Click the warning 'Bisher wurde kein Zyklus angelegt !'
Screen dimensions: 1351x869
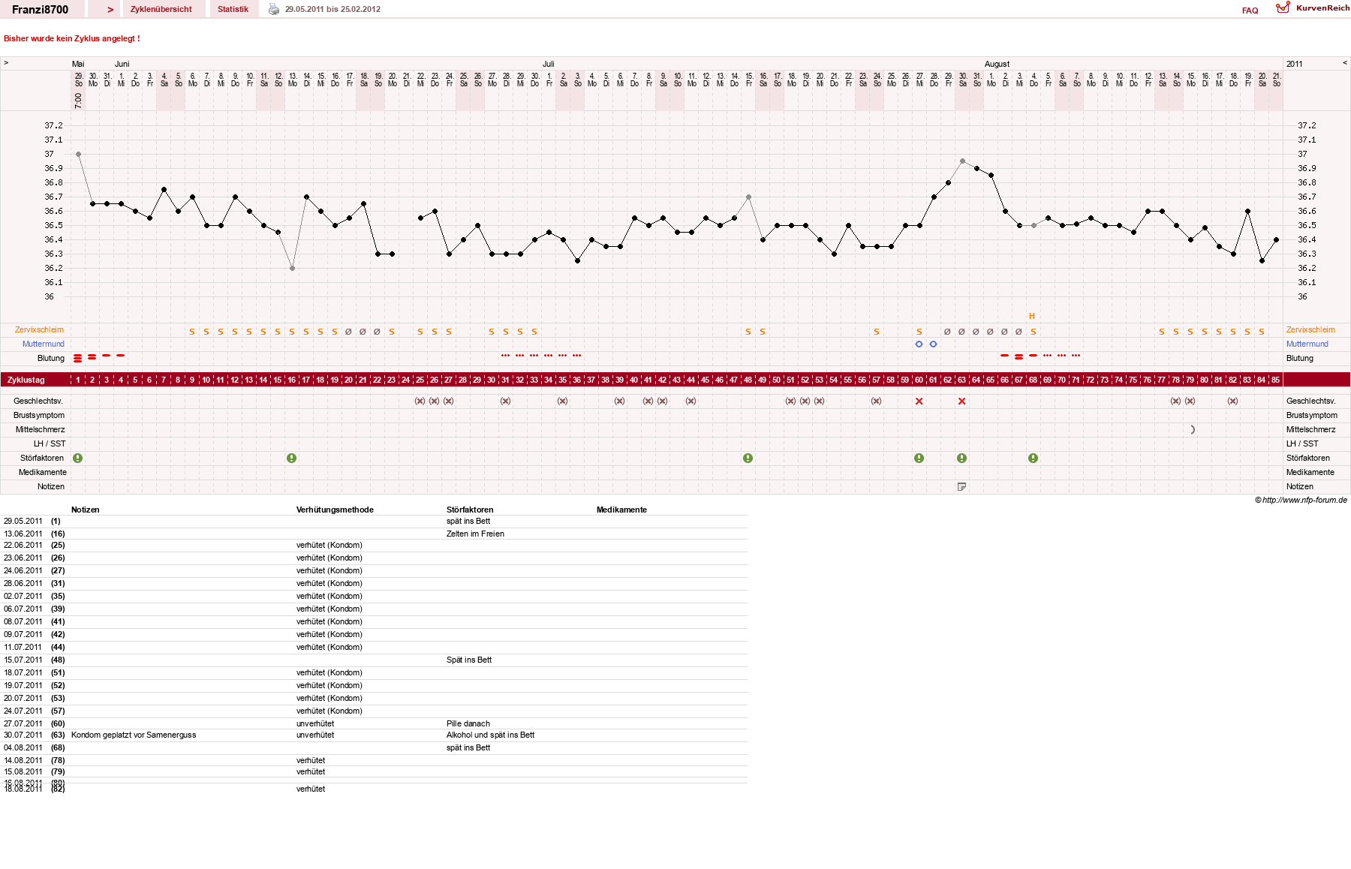click(x=72, y=38)
